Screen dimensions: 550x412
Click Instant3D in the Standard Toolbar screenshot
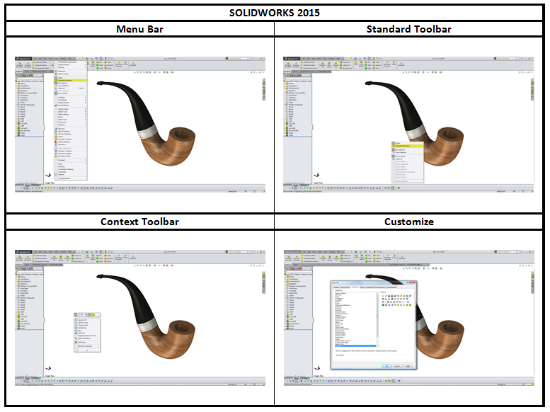[401, 64]
